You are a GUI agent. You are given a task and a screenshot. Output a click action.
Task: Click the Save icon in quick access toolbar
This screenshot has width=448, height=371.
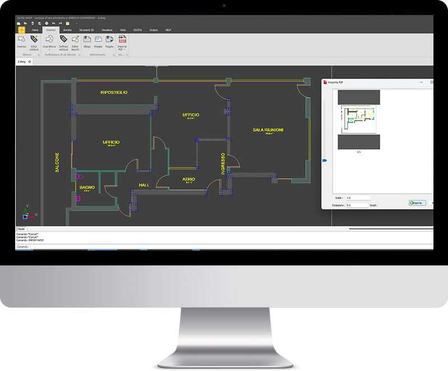32,23
